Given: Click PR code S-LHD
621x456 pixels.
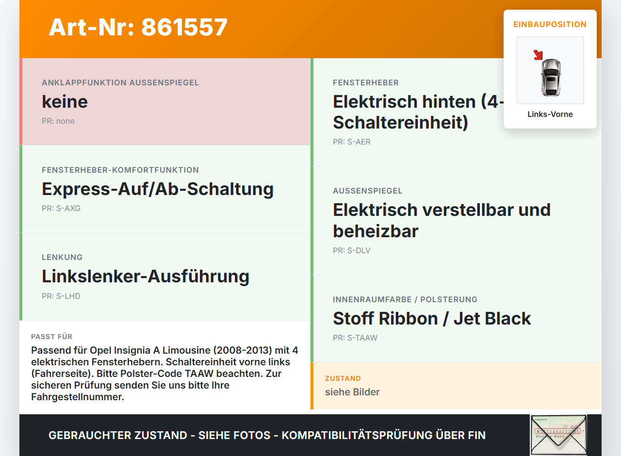Looking at the screenshot, I should coord(61,296).
